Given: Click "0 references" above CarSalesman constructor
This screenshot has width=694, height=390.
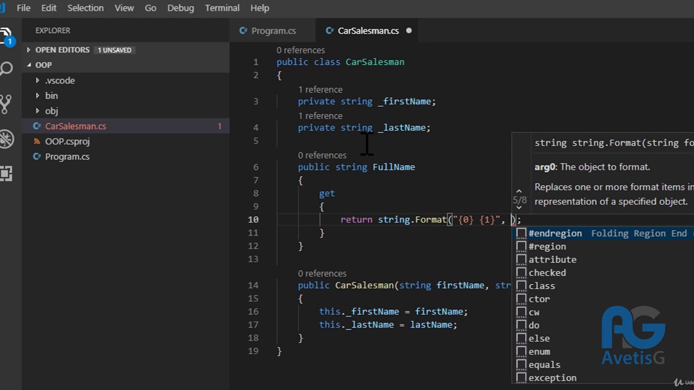Looking at the screenshot, I should tap(322, 274).
